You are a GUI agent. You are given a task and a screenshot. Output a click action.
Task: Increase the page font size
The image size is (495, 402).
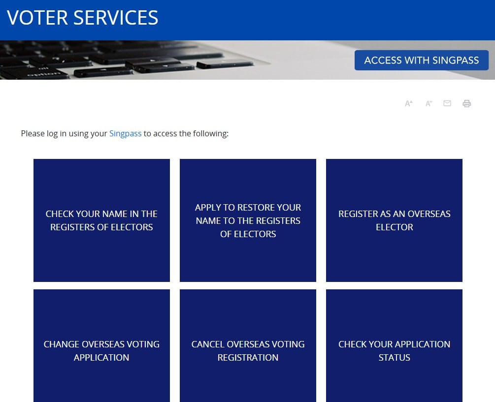(x=408, y=103)
